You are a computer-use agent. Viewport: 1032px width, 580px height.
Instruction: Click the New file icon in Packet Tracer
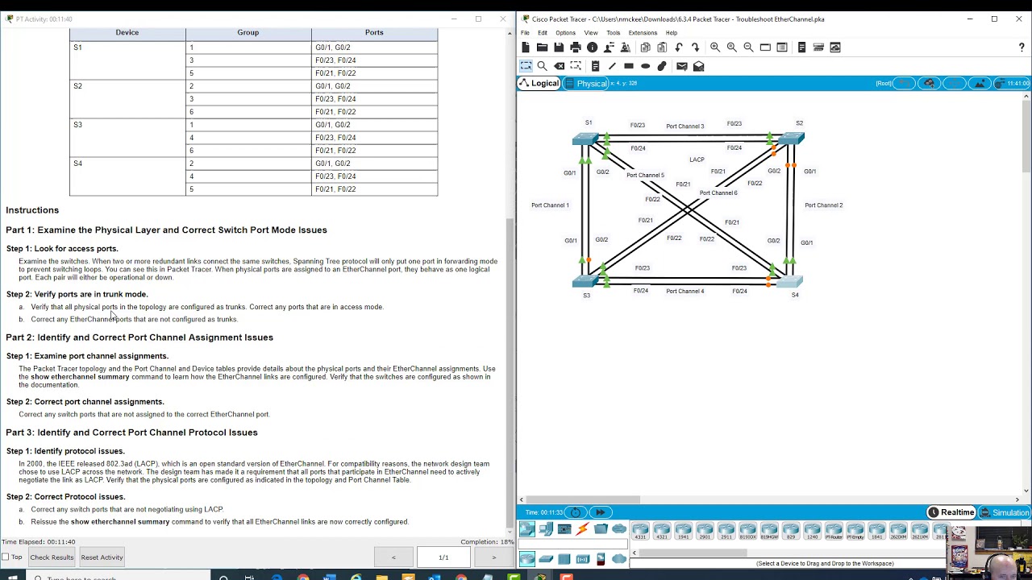click(x=526, y=48)
